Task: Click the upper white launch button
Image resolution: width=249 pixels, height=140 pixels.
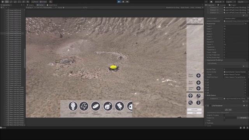Action: pos(195,110)
